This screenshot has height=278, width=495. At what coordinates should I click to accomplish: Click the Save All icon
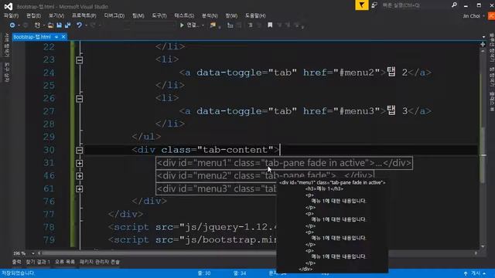(67, 25)
